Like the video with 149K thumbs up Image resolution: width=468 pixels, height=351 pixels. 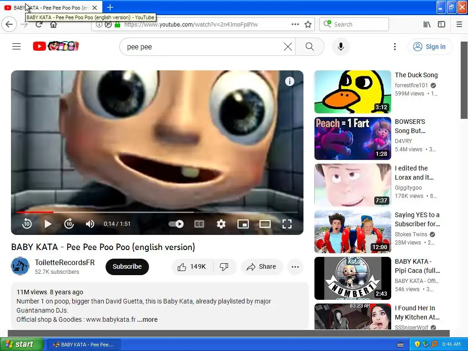[x=192, y=266]
